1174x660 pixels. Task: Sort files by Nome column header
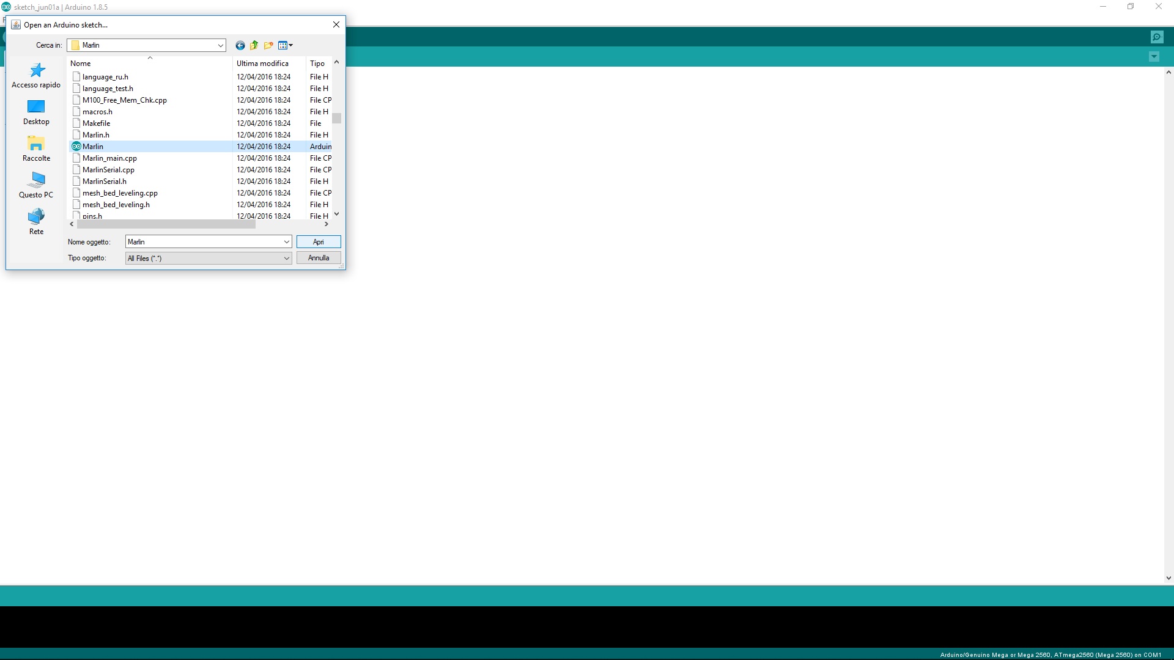[x=80, y=64]
